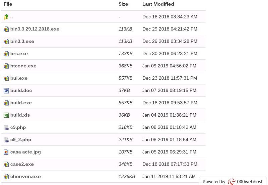Click the executable icon next to brs.exe
Image resolution: width=268 pixels, height=185 pixels.
(6, 54)
